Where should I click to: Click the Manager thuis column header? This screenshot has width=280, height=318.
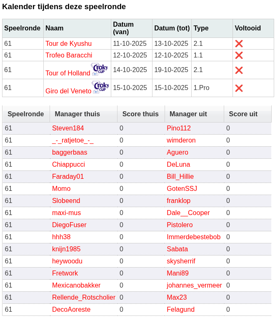[x=77, y=114]
